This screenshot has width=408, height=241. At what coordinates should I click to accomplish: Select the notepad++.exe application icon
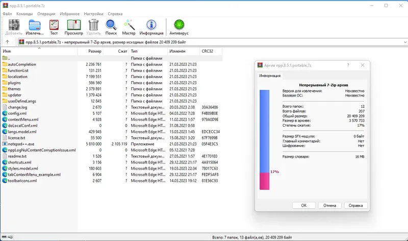pos(5,144)
